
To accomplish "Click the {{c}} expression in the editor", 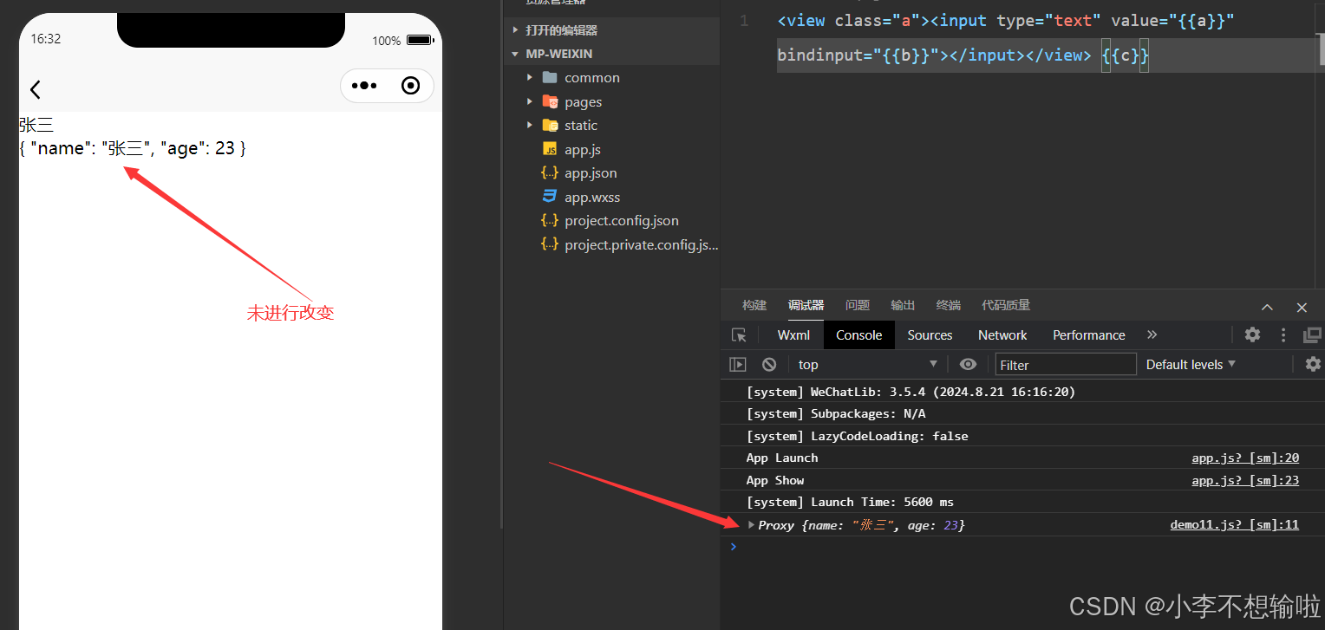I will click(x=1126, y=55).
